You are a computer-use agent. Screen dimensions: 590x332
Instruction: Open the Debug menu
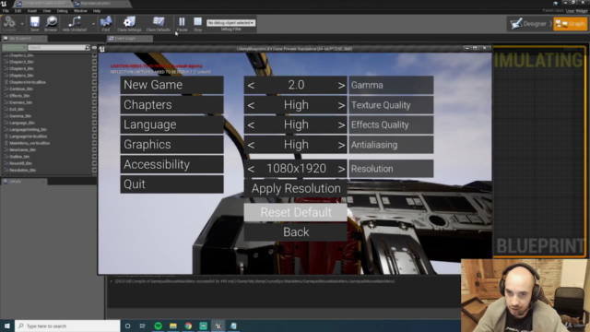tap(62, 11)
